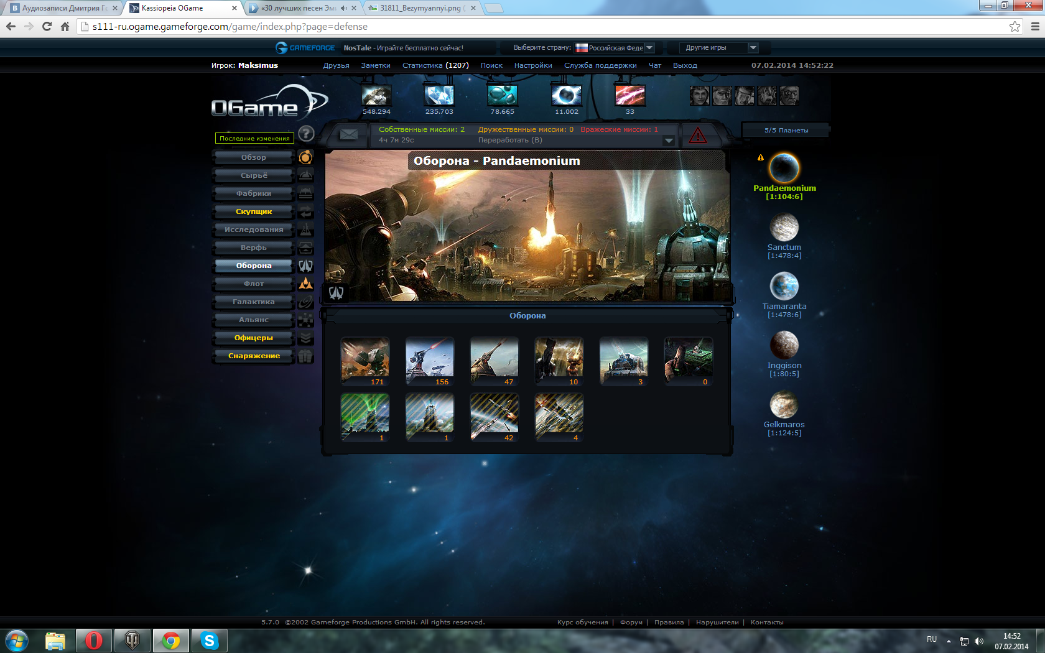Click the icon beside Галактика menu
The height and width of the screenshot is (653, 1045).
point(305,302)
